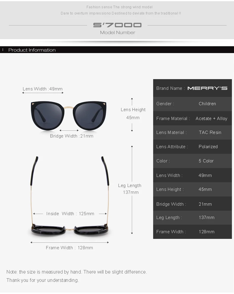
Task: Click the 'Bridge Width :' table label
Action: click(171, 204)
